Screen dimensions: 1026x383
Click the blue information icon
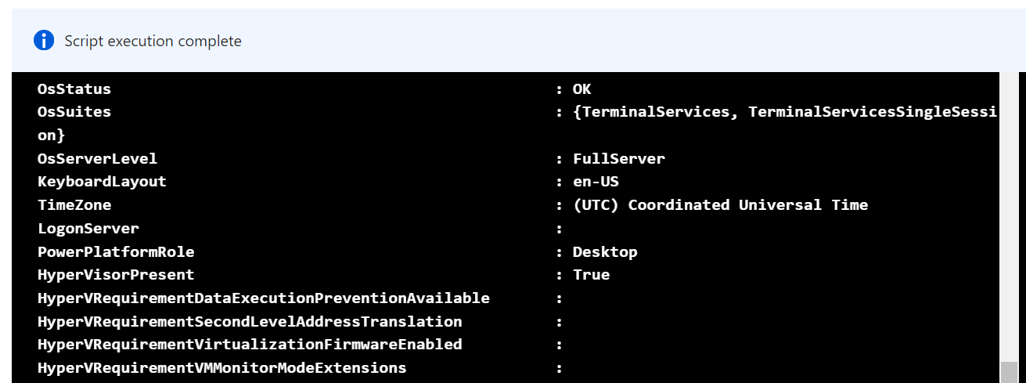click(44, 41)
